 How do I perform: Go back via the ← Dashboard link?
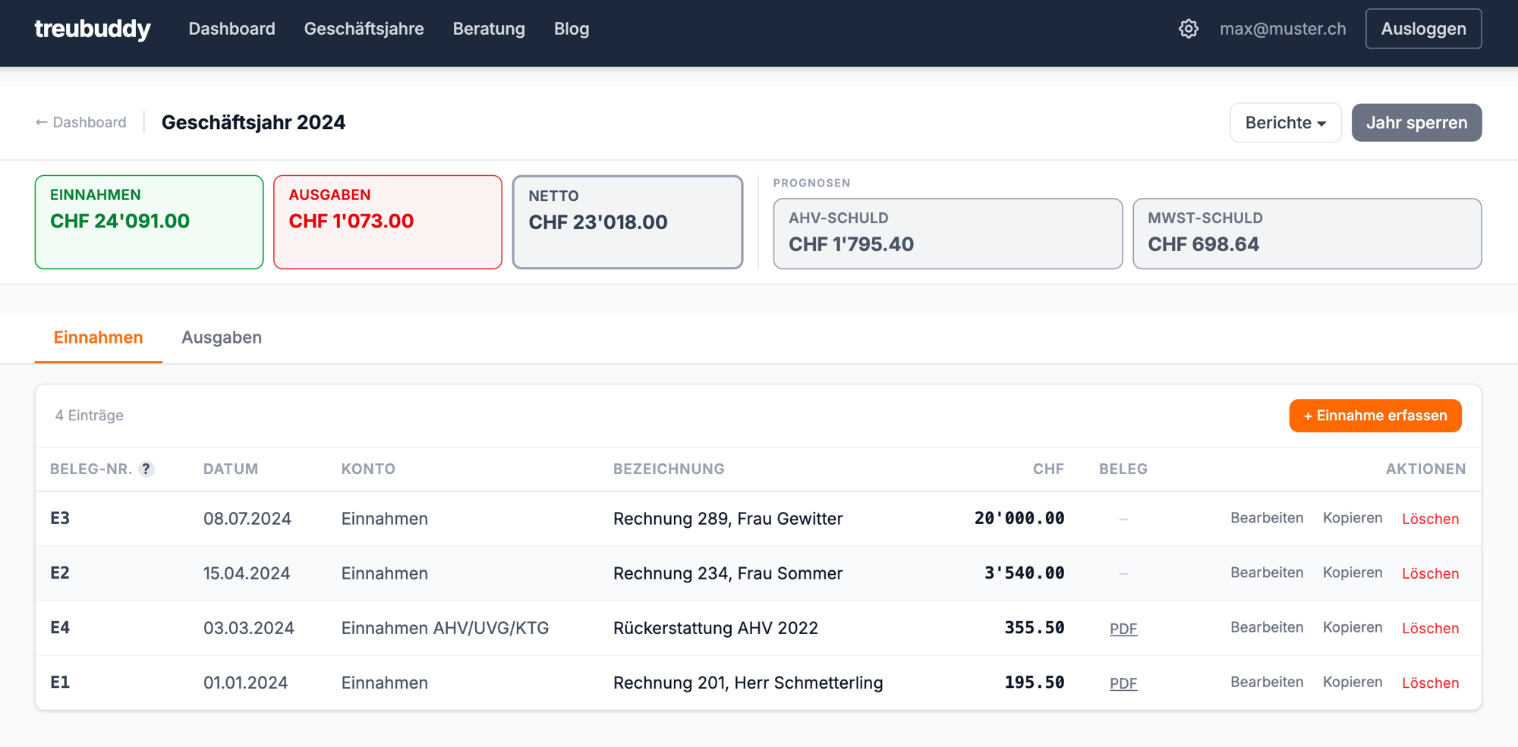click(x=80, y=122)
